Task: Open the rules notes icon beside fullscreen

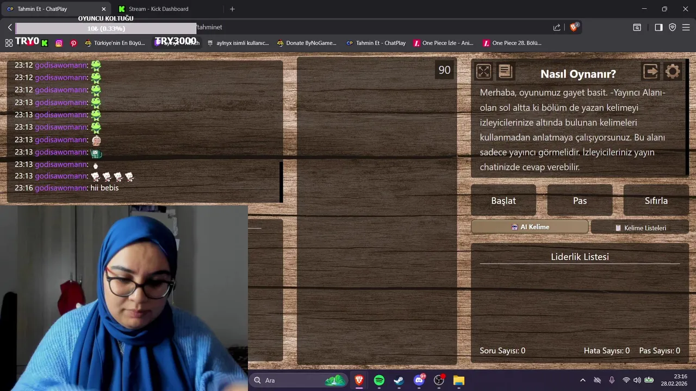Action: point(505,72)
